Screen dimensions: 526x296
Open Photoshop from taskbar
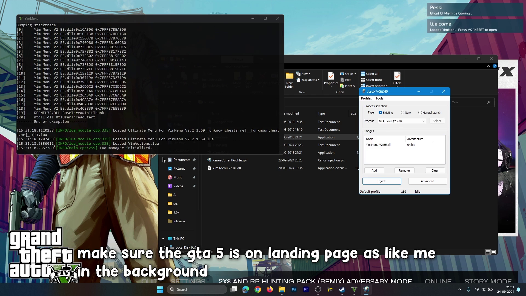tap(294, 289)
